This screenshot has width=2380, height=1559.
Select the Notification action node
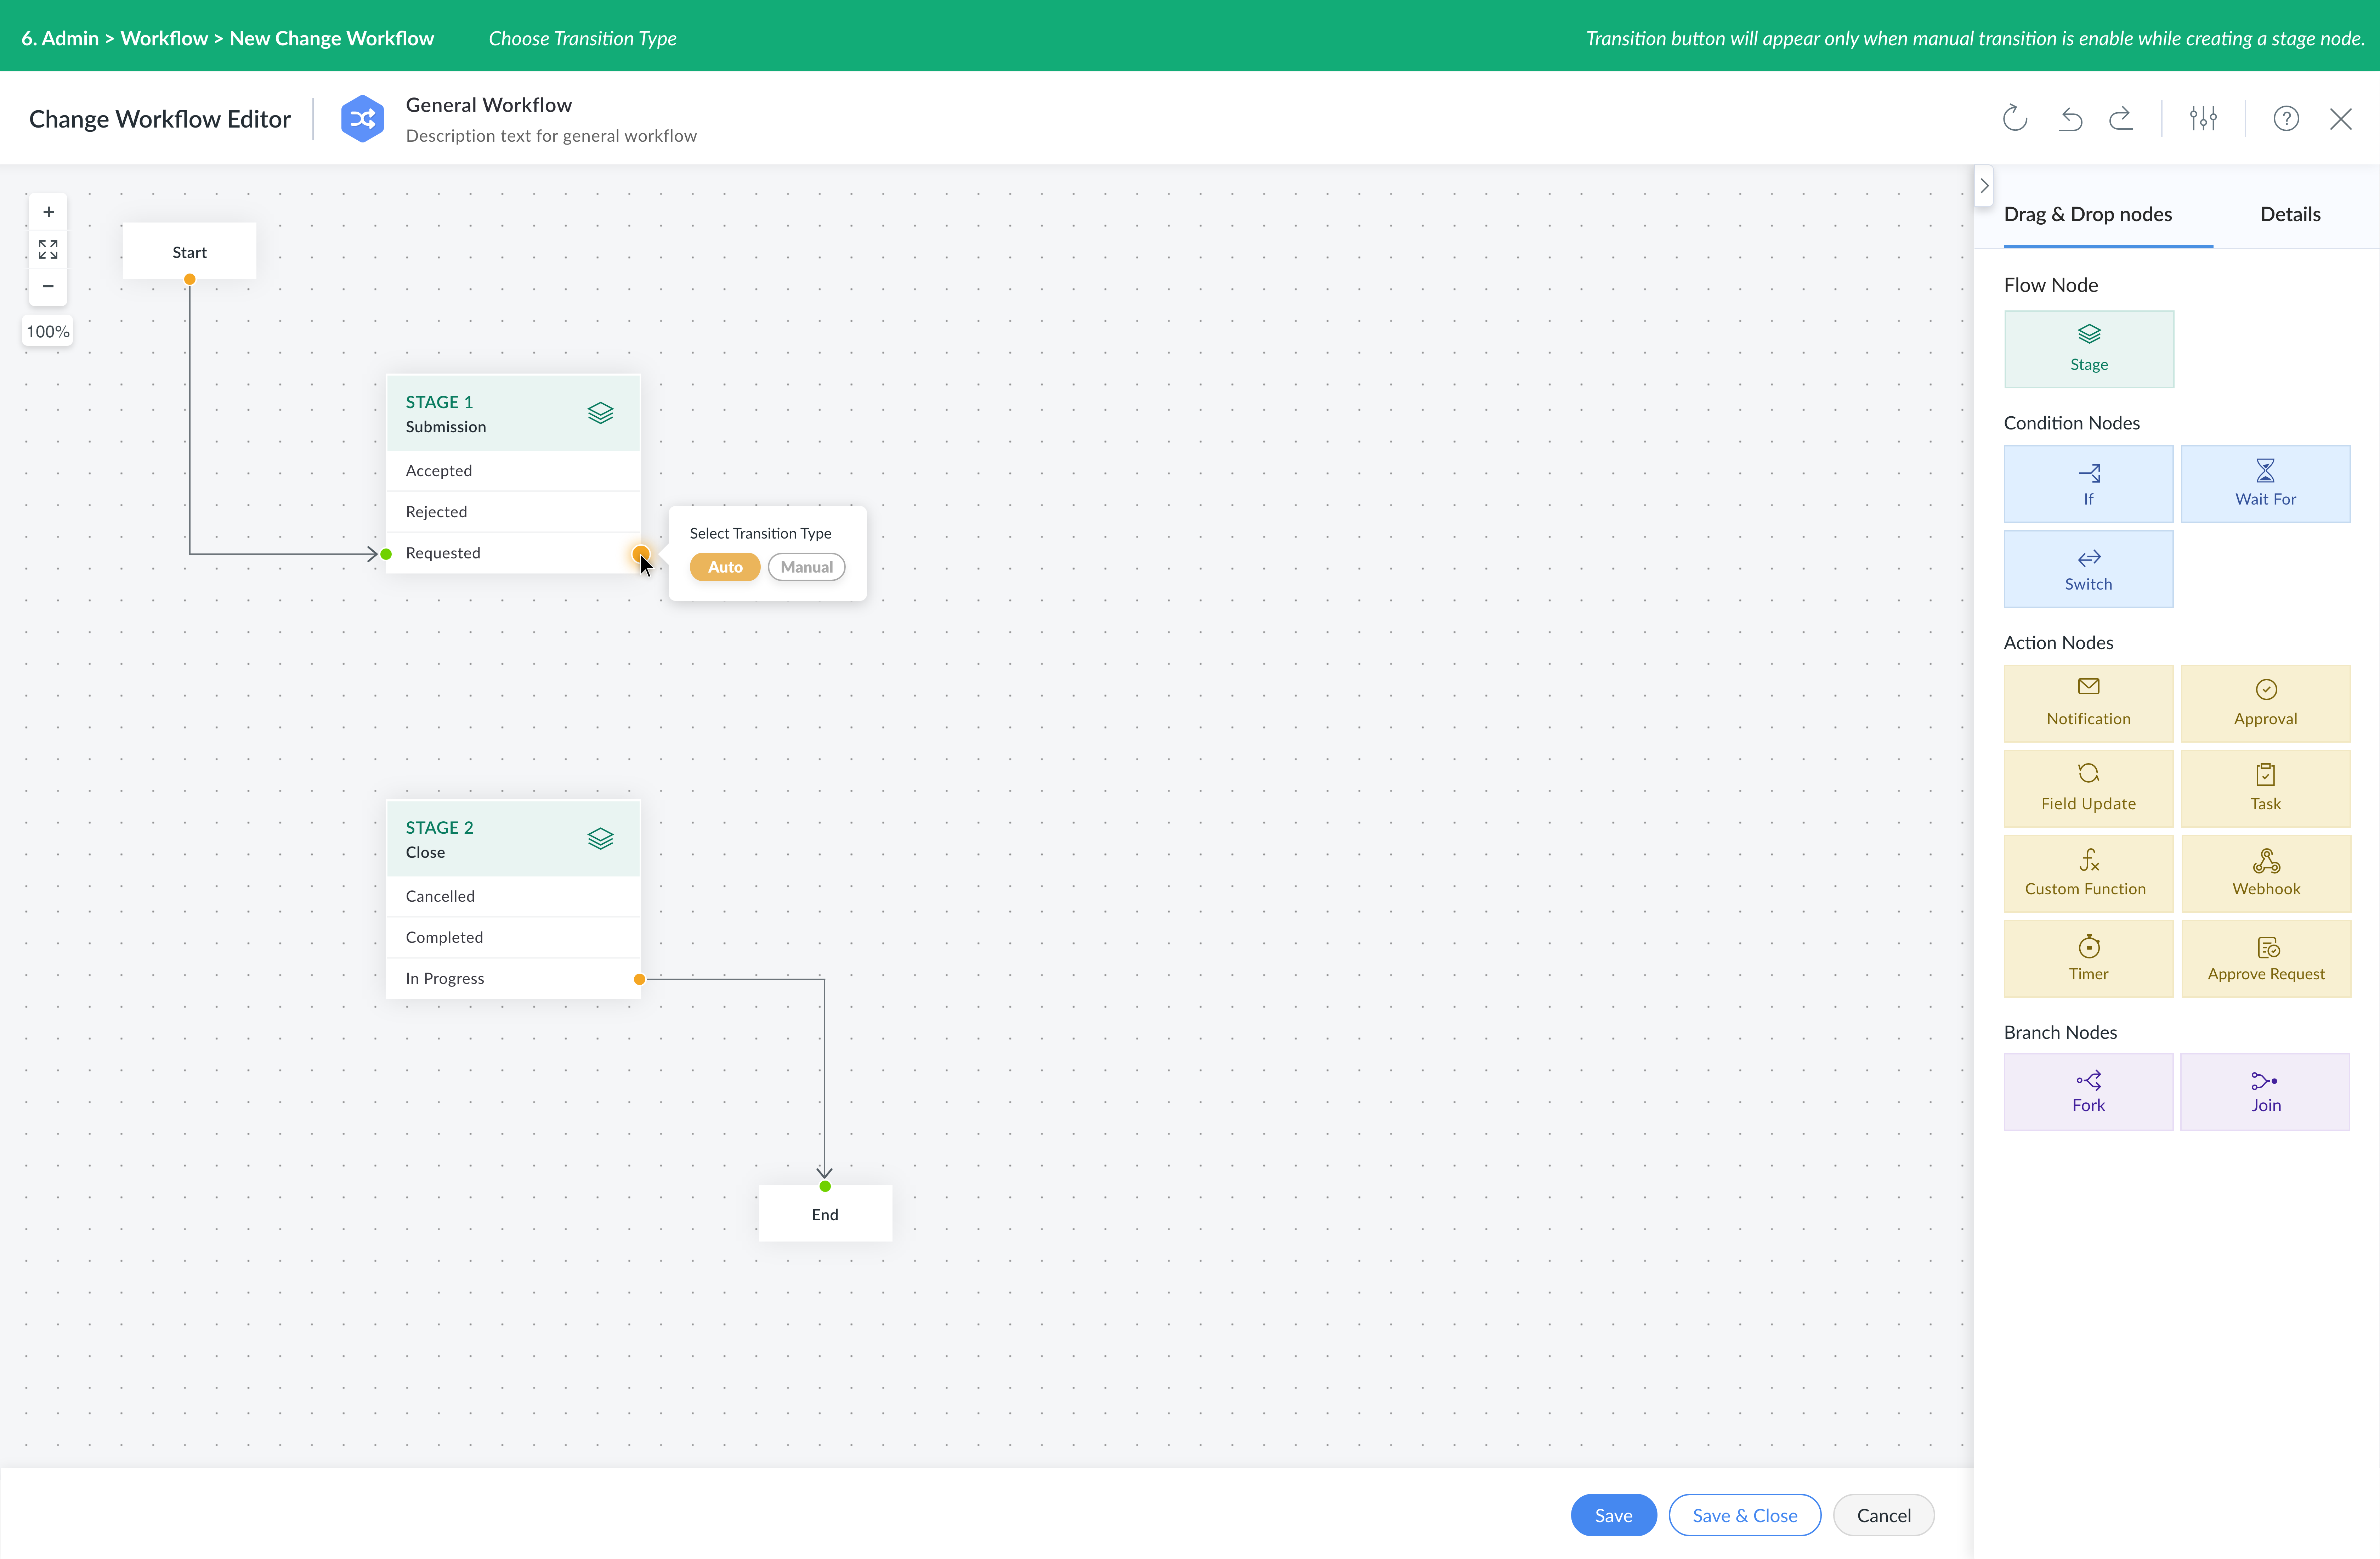(2088, 703)
